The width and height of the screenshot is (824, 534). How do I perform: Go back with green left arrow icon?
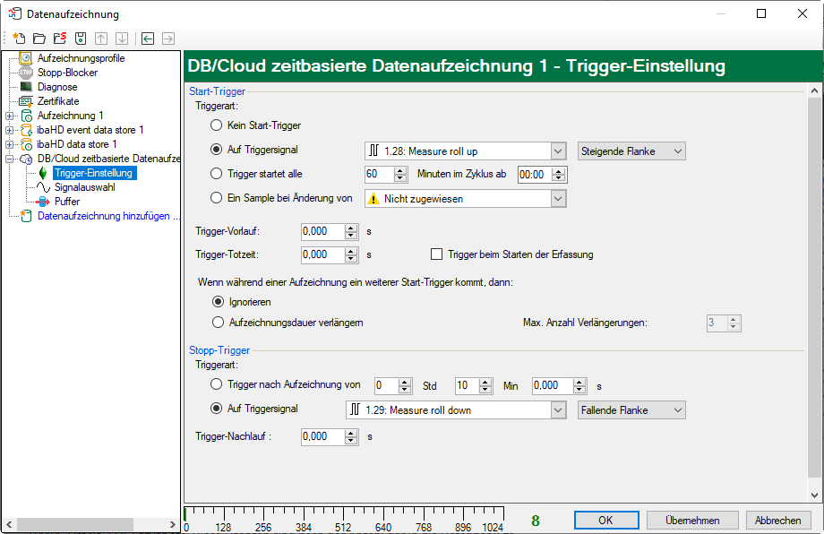pyautogui.click(x=148, y=39)
